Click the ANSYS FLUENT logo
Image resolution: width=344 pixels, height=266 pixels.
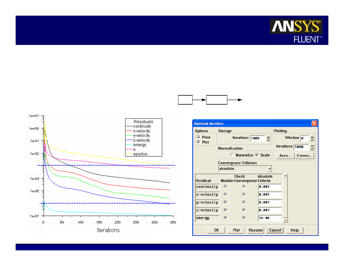(x=296, y=31)
